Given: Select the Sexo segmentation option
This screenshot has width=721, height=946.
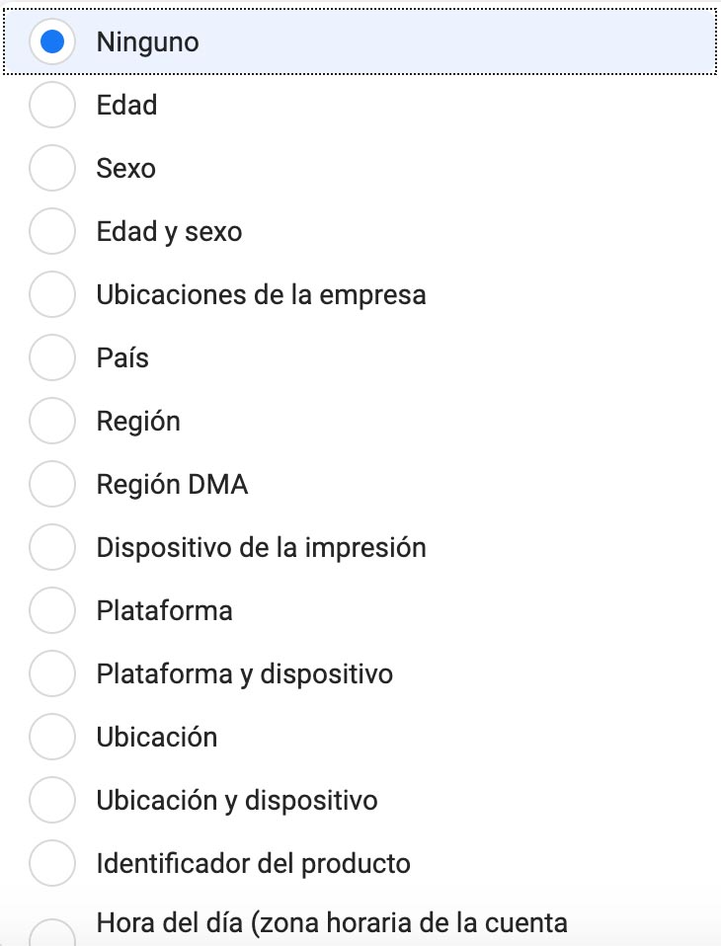Looking at the screenshot, I should 51,168.
